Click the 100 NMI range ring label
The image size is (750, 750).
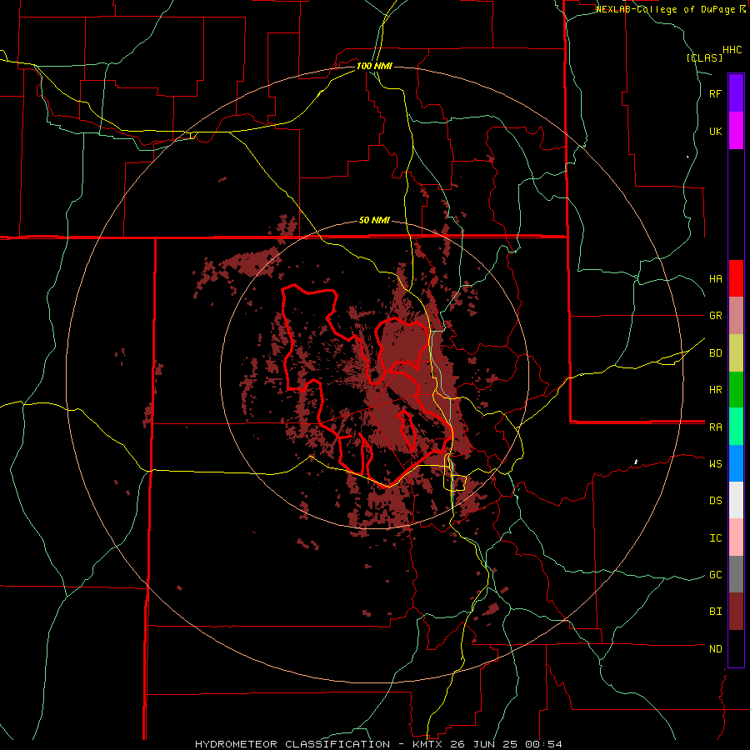(374, 66)
